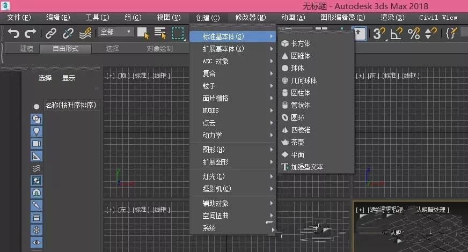Expand NURBS submenu

click(x=233, y=110)
